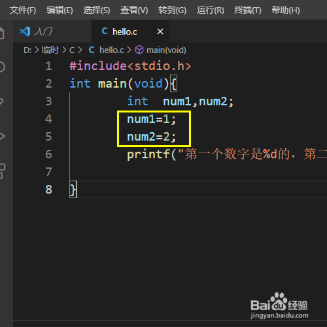Click the void keyword in main
Image resolution: width=327 pixels, height=327 pixels.
[148, 84]
